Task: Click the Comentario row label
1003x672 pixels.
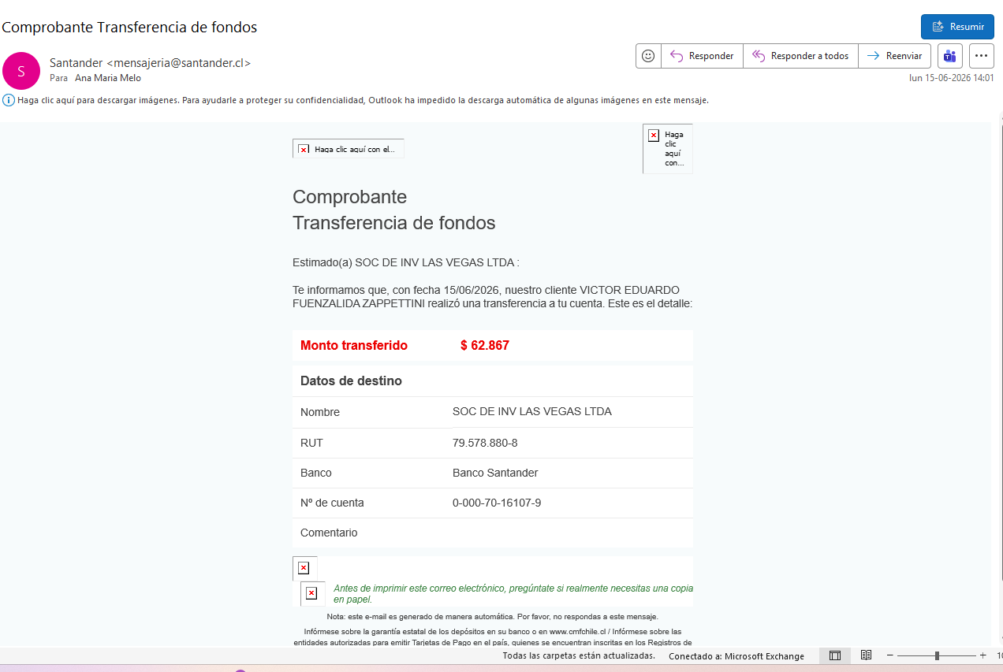Action: [329, 533]
